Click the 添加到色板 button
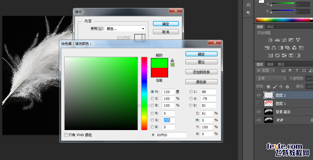Screen dimensions: 313x160 tap(201, 72)
